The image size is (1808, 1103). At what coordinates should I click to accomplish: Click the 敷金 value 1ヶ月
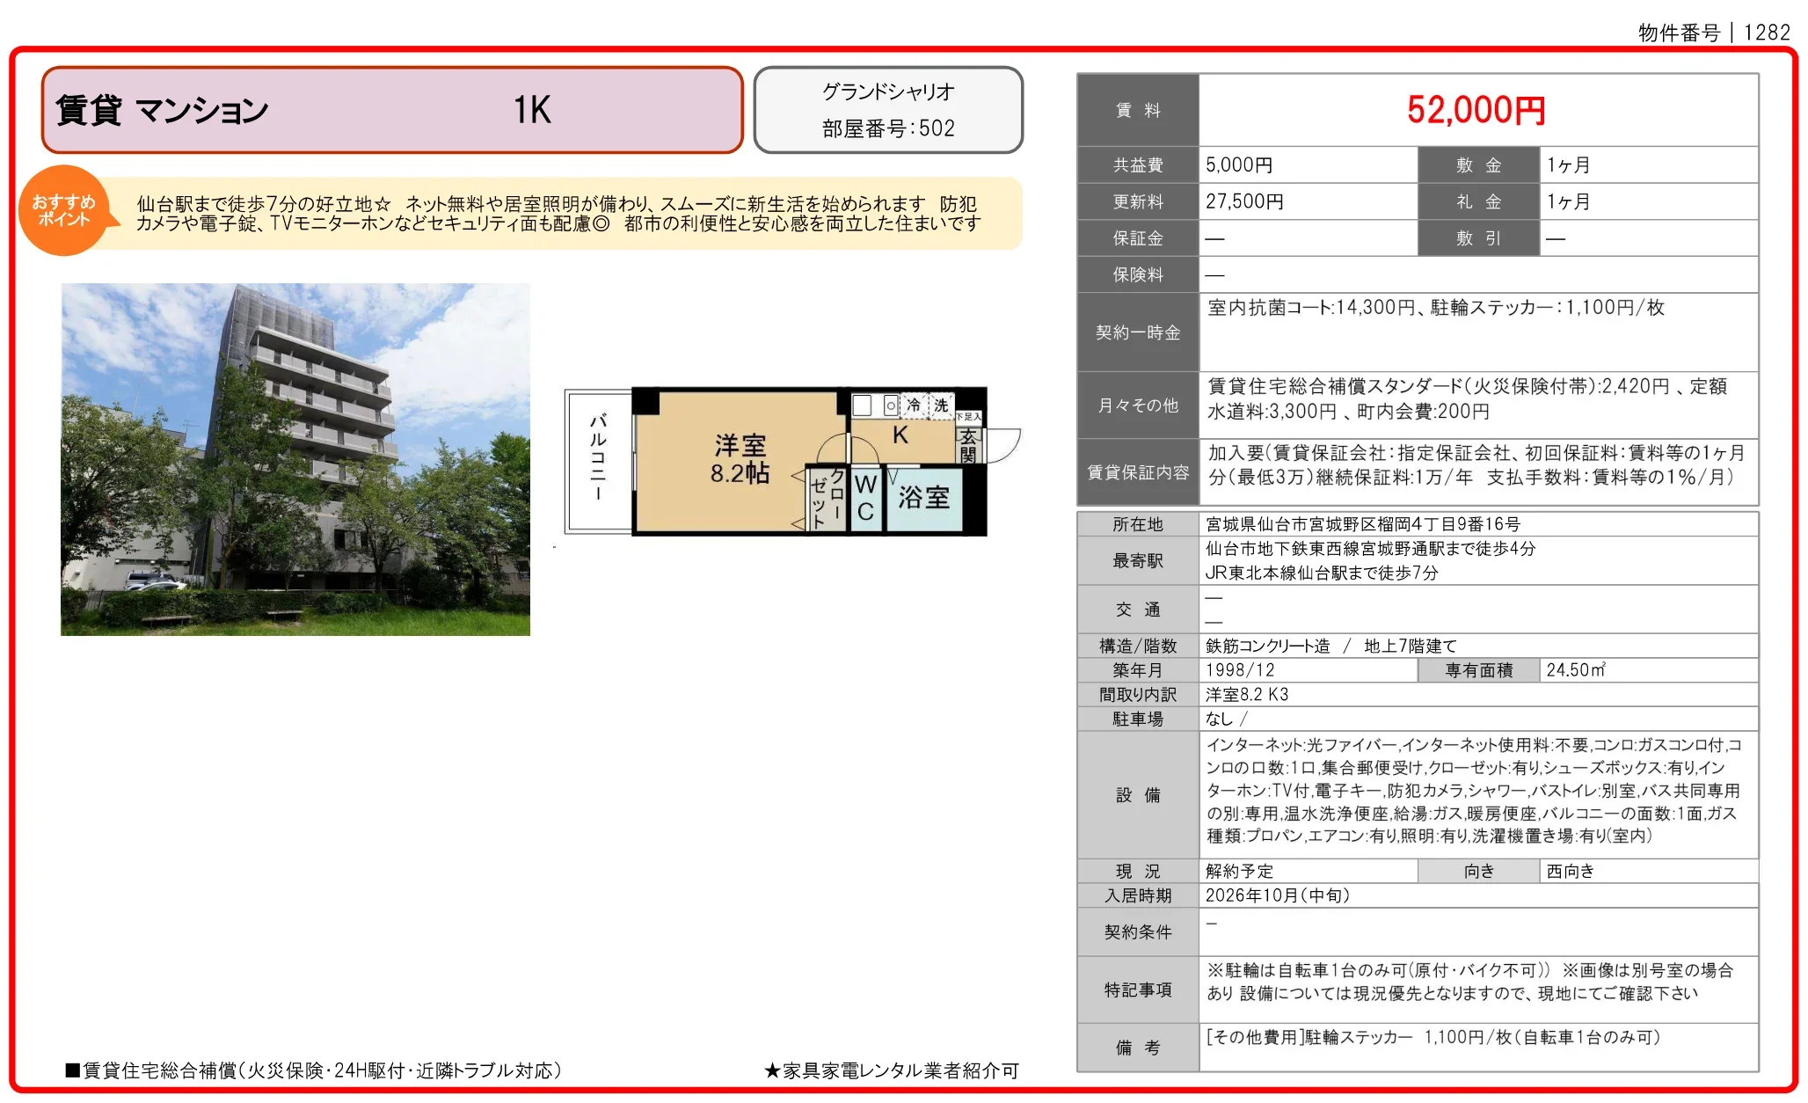click(1568, 164)
